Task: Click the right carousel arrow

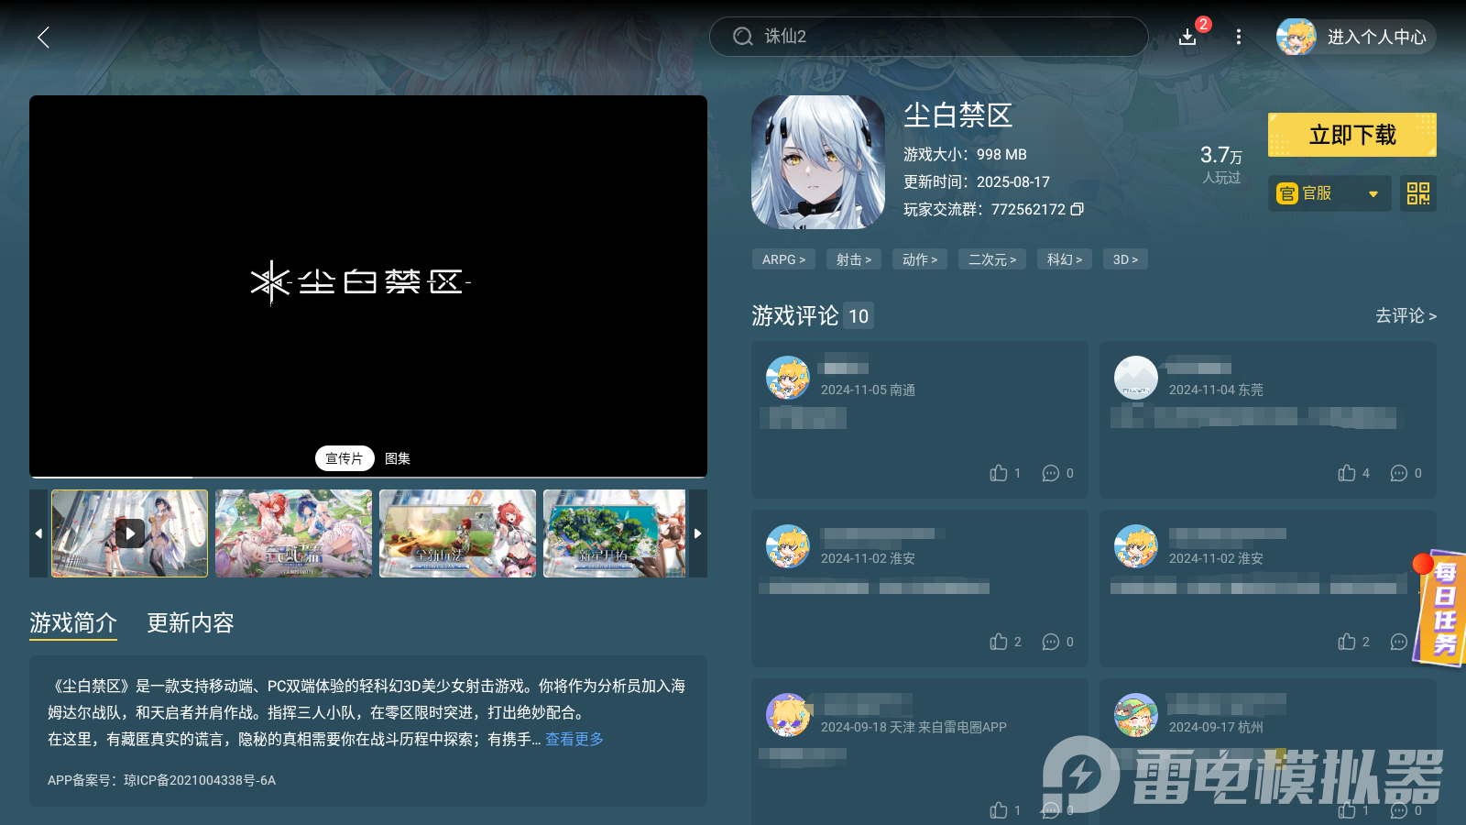Action: (x=697, y=533)
